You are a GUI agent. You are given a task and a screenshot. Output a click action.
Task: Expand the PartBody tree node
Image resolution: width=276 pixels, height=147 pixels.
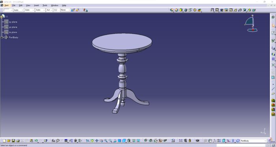[2, 37]
